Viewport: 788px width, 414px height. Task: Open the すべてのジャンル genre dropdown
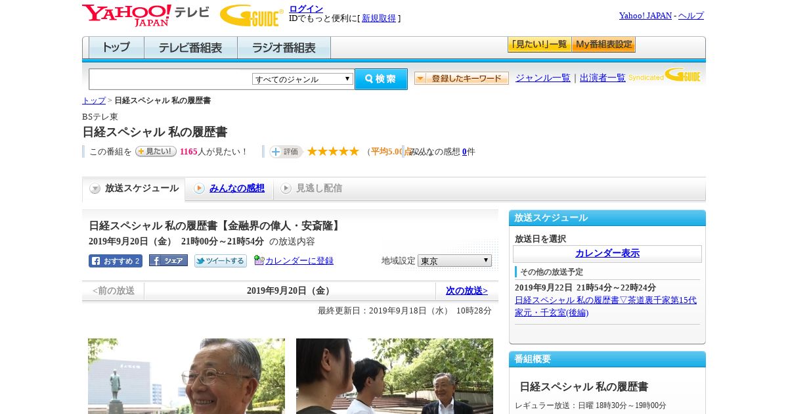pos(303,79)
